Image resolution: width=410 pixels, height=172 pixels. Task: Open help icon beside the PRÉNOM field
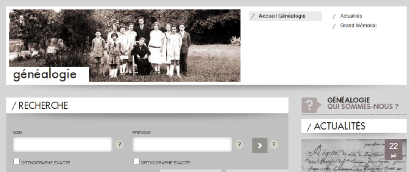[x=239, y=145]
